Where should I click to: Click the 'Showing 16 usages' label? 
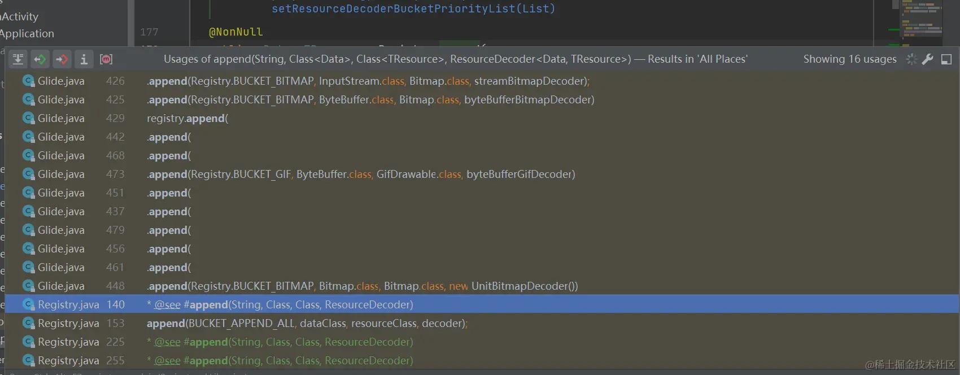pos(850,59)
